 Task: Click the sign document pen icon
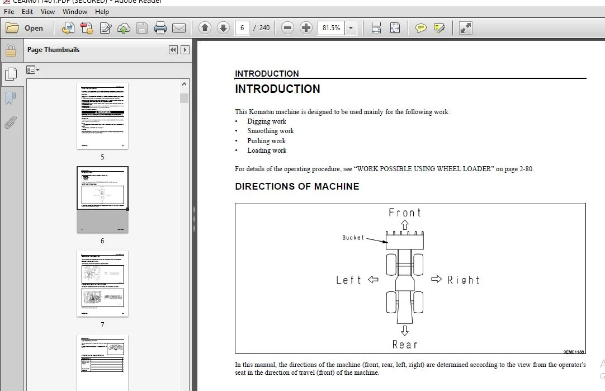pos(105,28)
